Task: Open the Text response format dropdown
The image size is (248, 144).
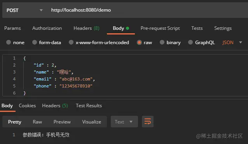Action: click(124, 122)
